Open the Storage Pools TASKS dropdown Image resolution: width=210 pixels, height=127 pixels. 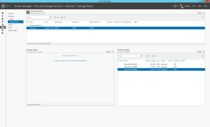[x=201, y=13]
